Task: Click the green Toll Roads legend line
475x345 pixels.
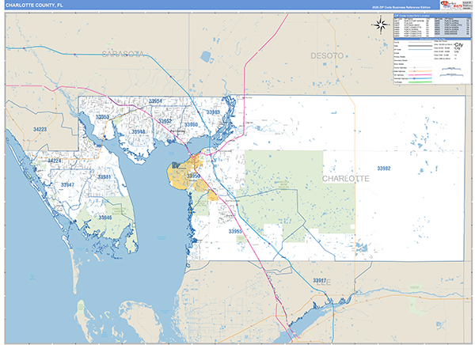Action: click(420, 82)
